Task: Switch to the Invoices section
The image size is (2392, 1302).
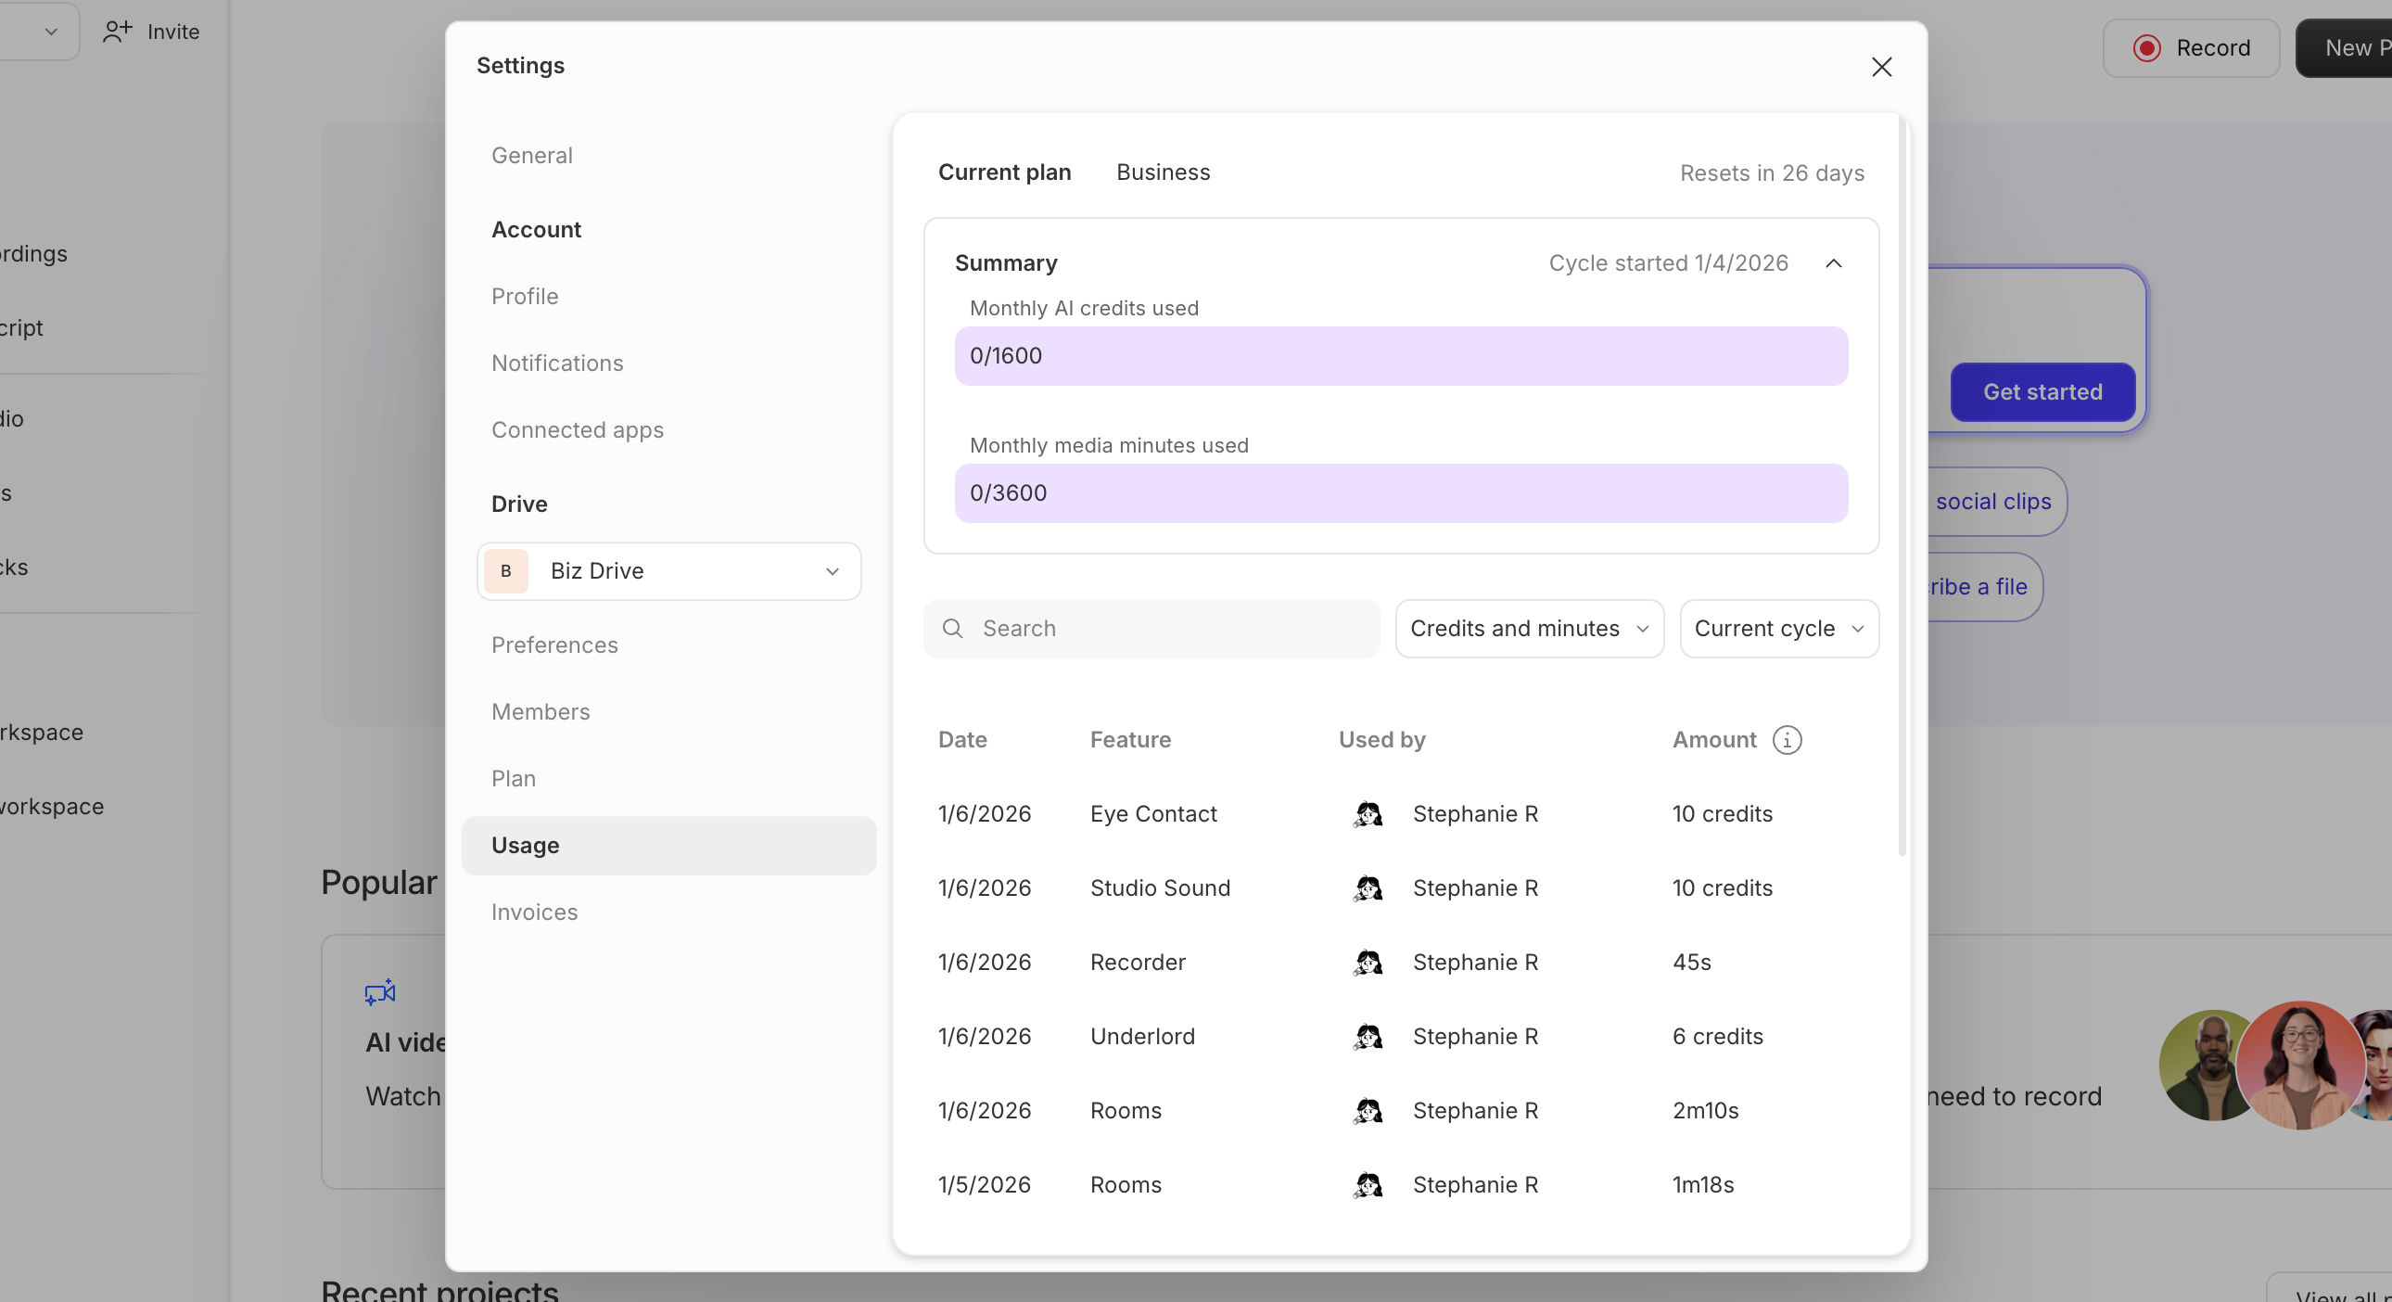Action: pos(534,912)
